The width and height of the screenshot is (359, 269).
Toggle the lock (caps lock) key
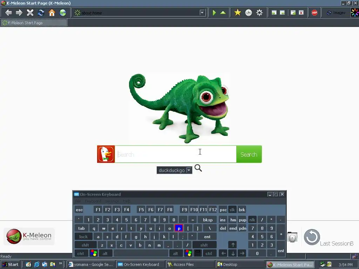(83, 236)
